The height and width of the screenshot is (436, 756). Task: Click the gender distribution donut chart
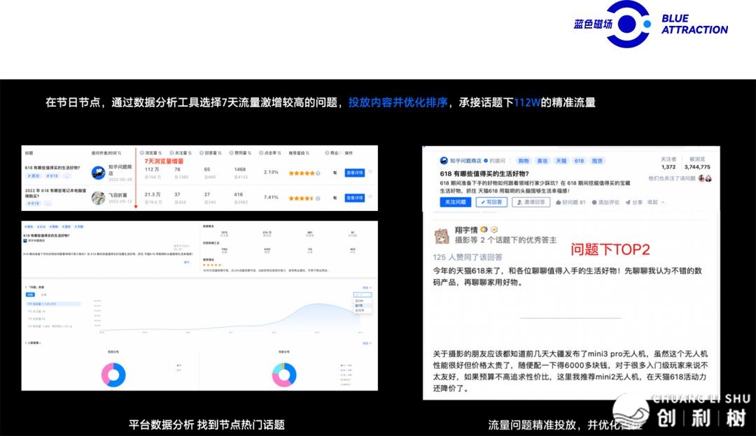[113, 375]
